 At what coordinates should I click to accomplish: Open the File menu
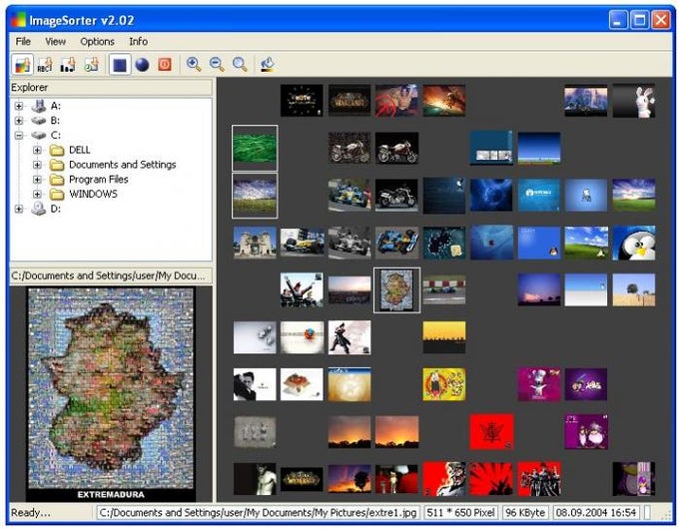pos(23,42)
